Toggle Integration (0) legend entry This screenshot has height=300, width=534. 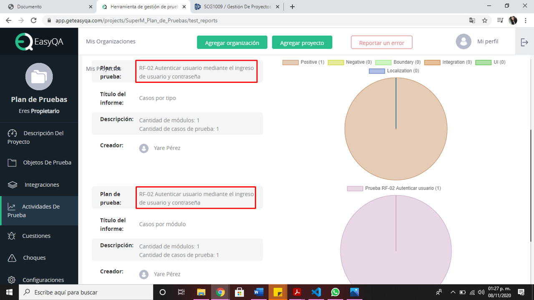448,62
